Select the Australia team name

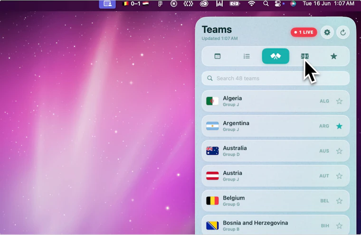tap(235, 148)
